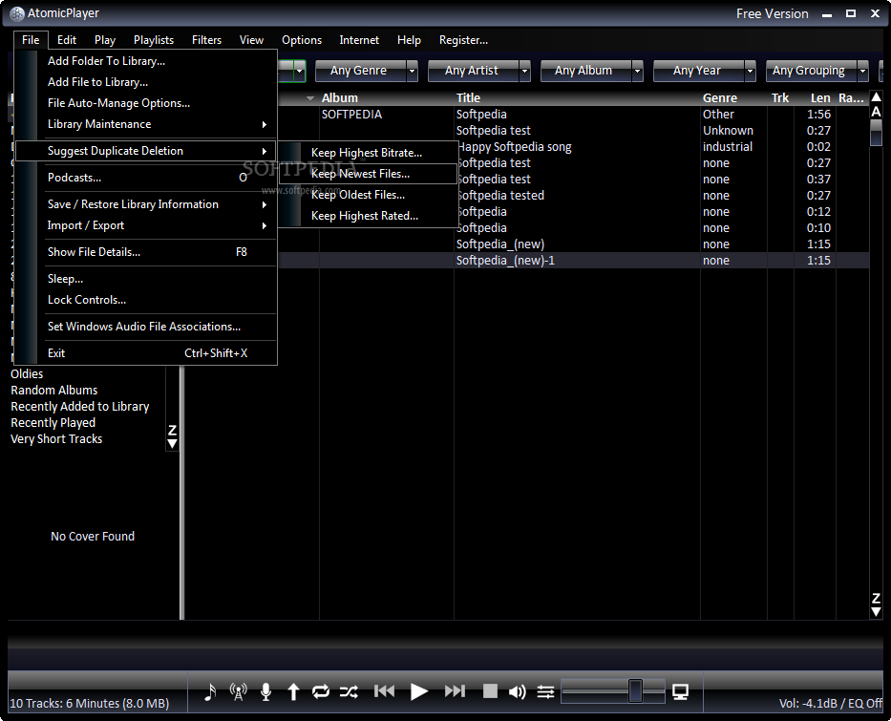The width and height of the screenshot is (891, 721).
Task: Toggle repeat mode
Action: tap(321, 691)
